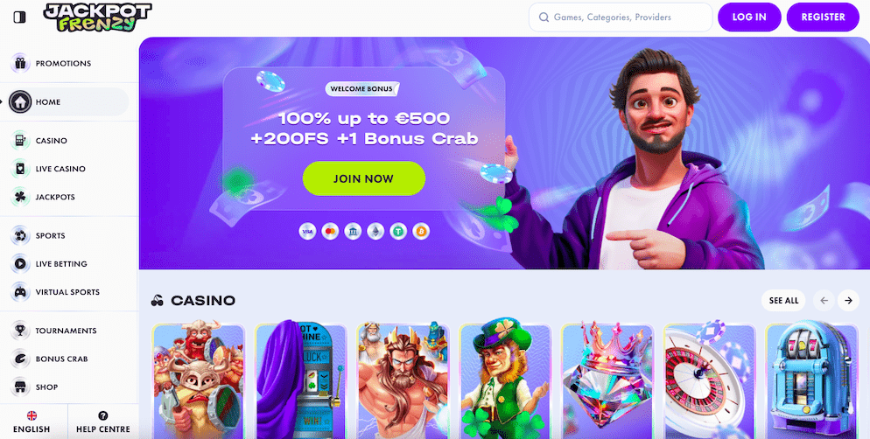Toggle the sidebar collapse icon
Screen dimensions: 870x439
pyautogui.click(x=19, y=17)
